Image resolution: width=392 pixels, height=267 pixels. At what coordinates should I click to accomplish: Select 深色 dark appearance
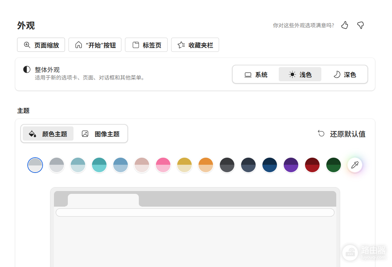click(x=344, y=75)
